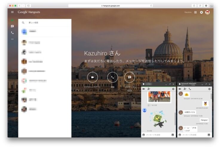Go forward with Safari's forward arrow
Image resolution: width=221 pixels, height=147 pixels.
pos(23,6)
